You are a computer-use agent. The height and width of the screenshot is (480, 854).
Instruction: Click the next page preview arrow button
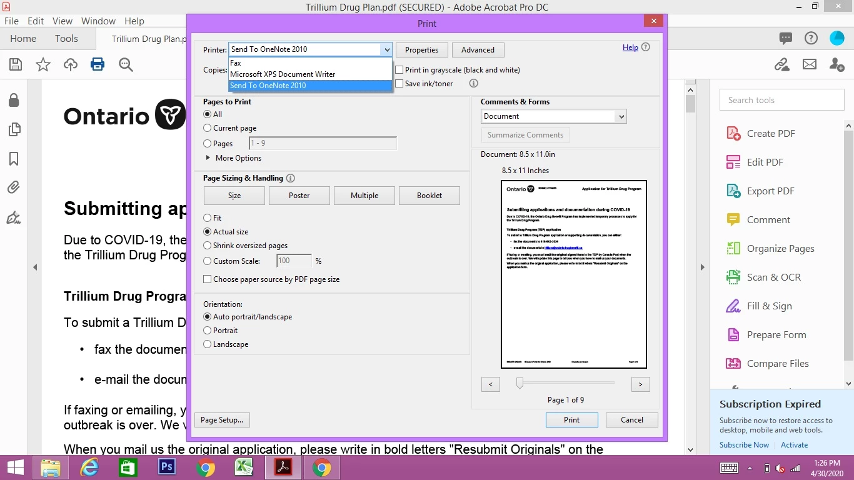coord(640,384)
